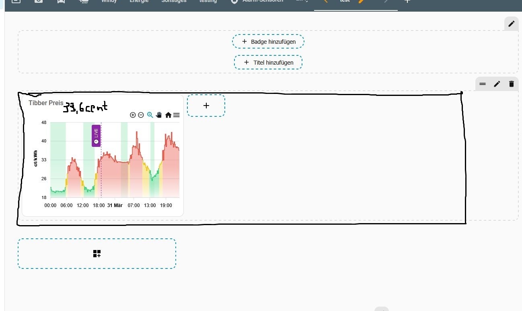Click the 31 Mär date label
Viewport: 522px width, 311px height.
[115, 205]
